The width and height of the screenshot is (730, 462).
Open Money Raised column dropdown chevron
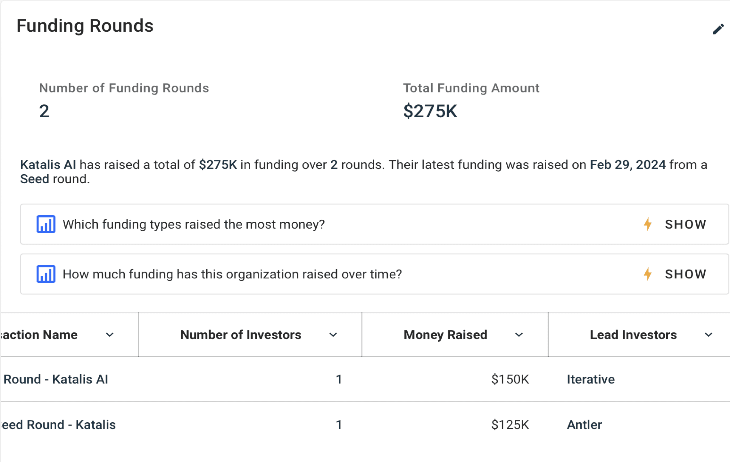coord(519,335)
